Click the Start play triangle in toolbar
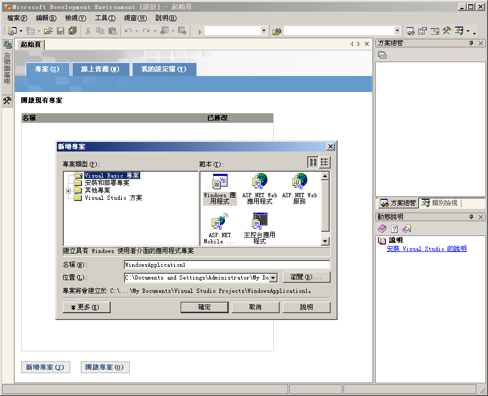This screenshot has height=396, width=488. pos(200,31)
